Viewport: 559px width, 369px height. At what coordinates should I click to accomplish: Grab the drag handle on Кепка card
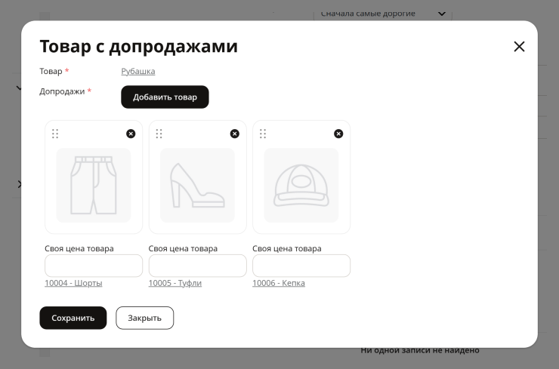pyautogui.click(x=263, y=134)
